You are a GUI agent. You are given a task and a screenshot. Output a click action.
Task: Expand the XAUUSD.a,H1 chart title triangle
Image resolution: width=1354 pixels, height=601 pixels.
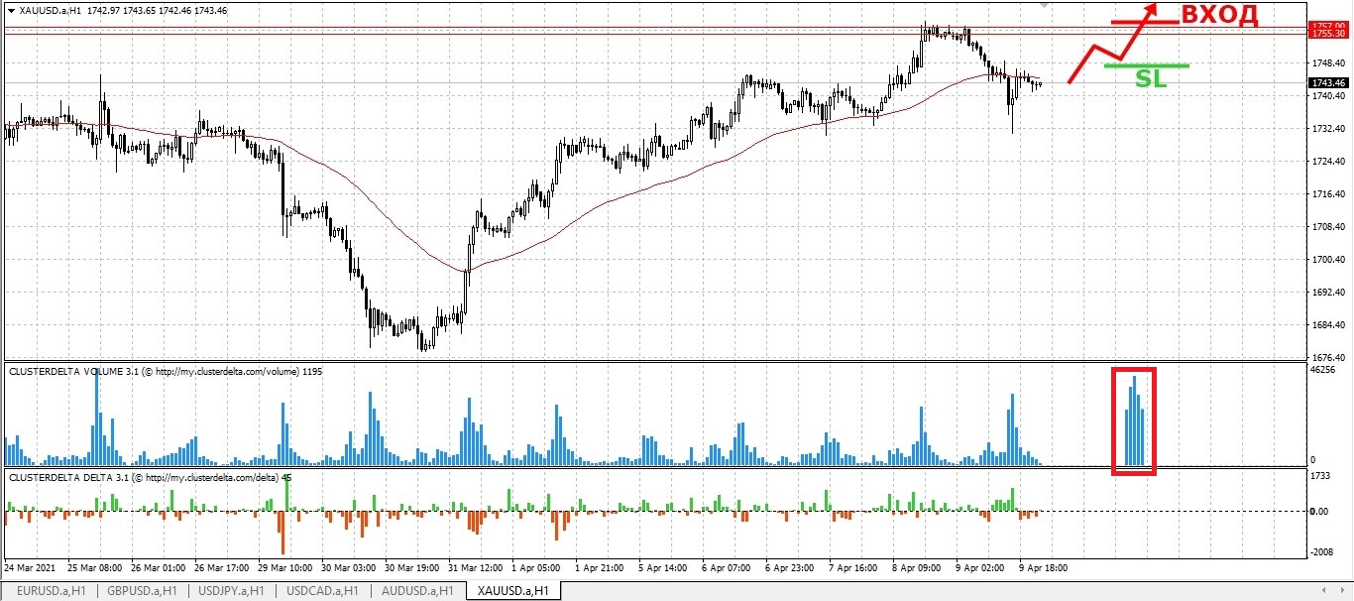10,10
